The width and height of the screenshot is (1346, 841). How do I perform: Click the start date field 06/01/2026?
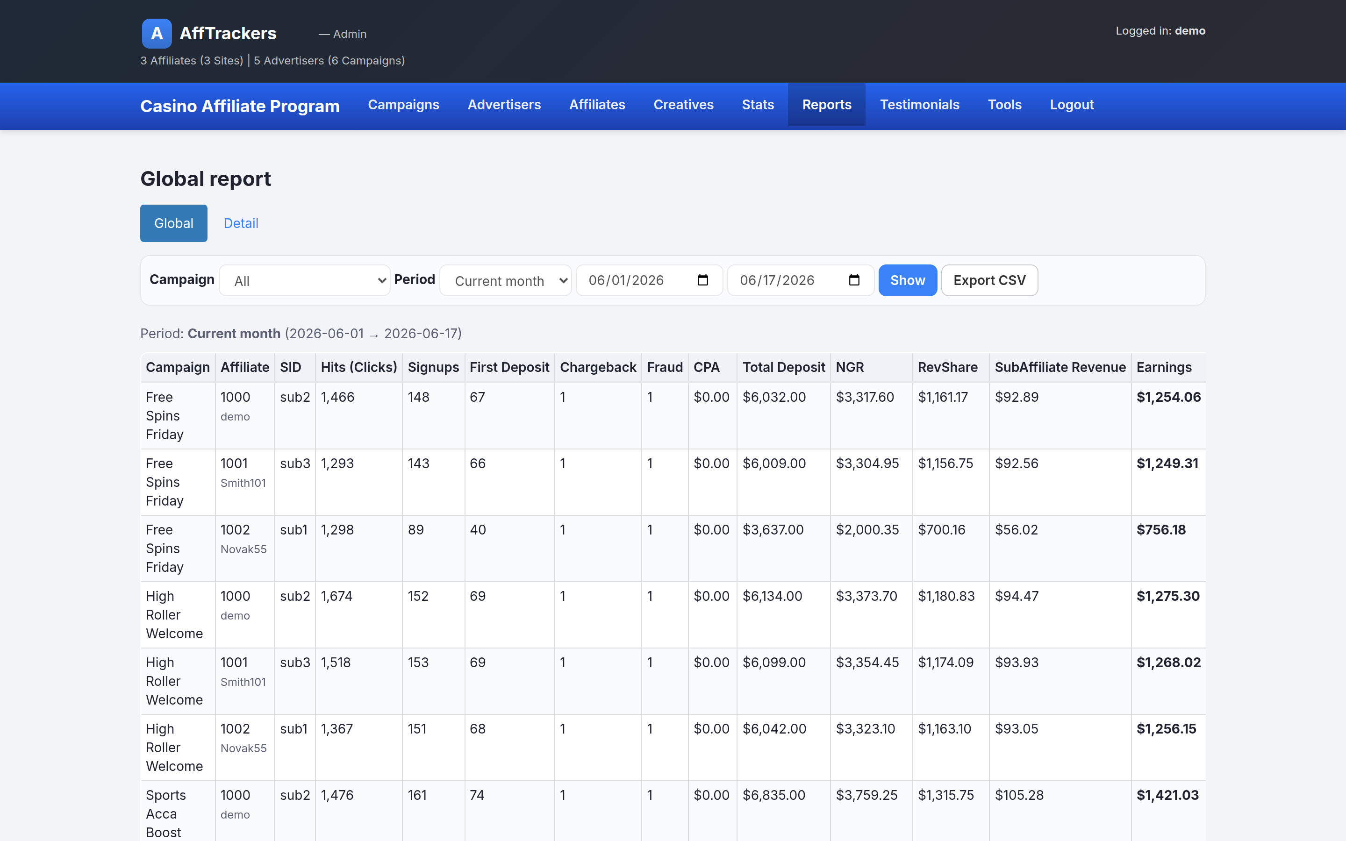(649, 280)
